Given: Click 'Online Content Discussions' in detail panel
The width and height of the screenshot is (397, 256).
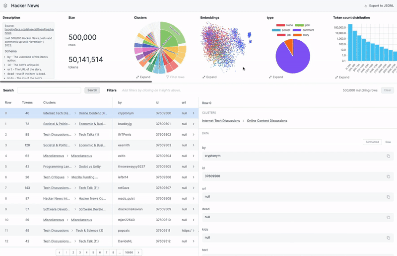Looking at the screenshot, I should tap(267, 121).
